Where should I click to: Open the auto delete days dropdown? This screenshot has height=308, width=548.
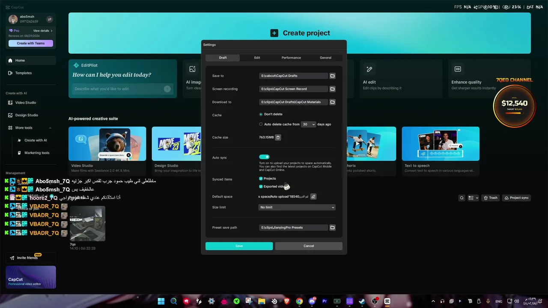[x=308, y=124]
